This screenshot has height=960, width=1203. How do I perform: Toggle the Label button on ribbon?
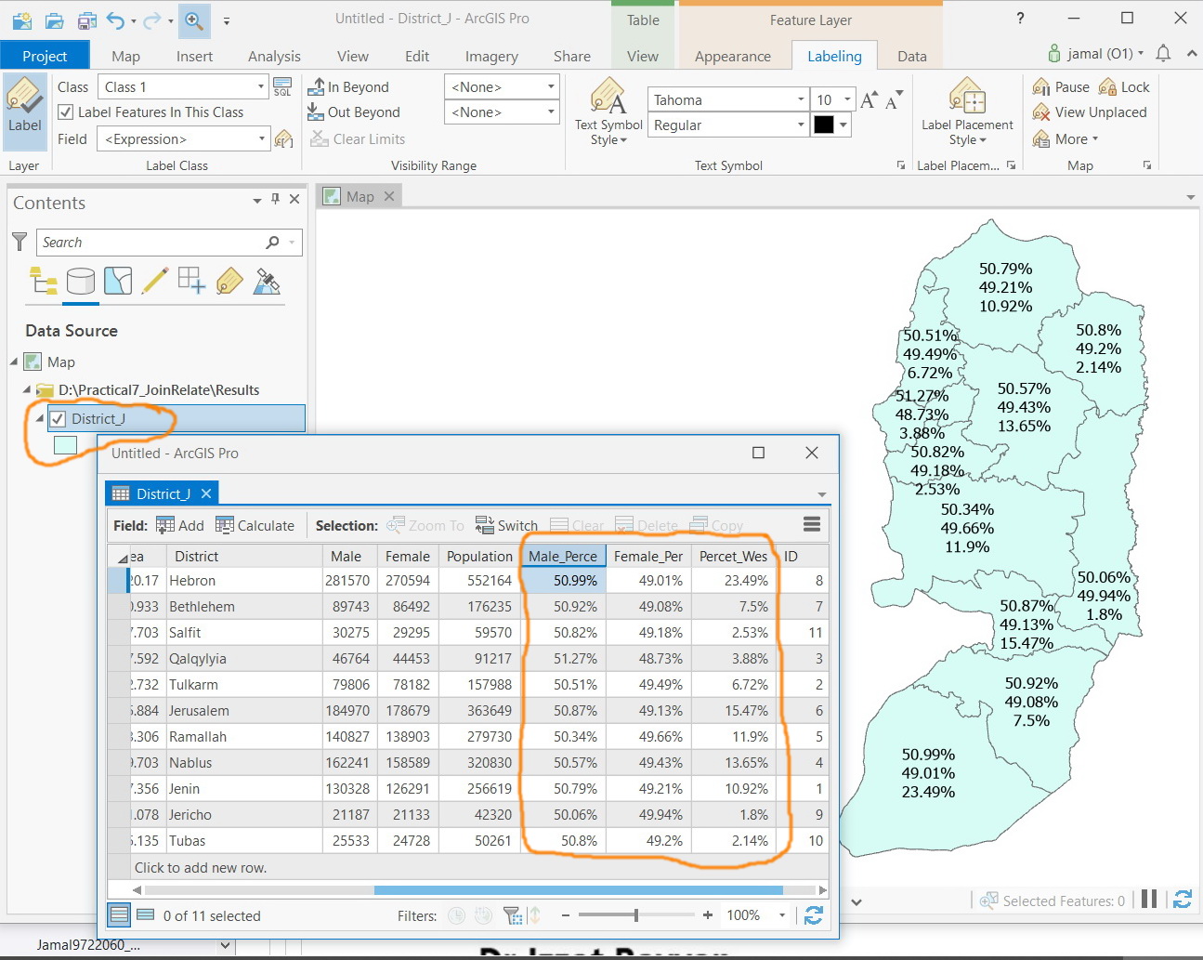[25, 111]
